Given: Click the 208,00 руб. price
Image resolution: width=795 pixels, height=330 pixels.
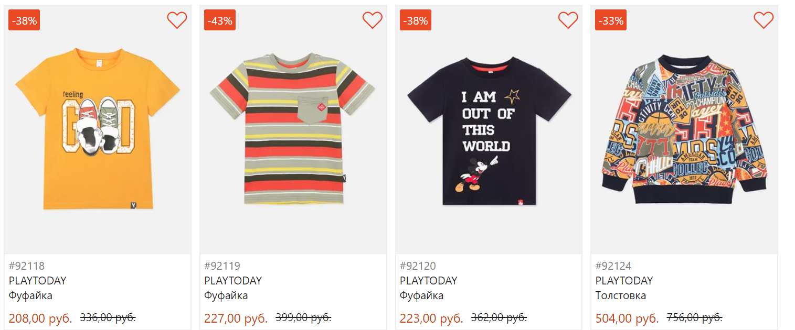Looking at the screenshot, I should (40, 318).
